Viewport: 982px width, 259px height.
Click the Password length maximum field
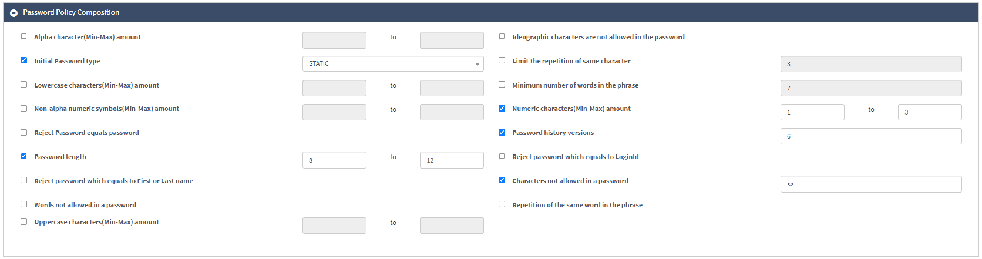tap(452, 160)
